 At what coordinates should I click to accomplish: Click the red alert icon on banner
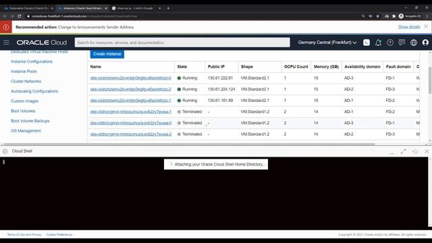6,27
